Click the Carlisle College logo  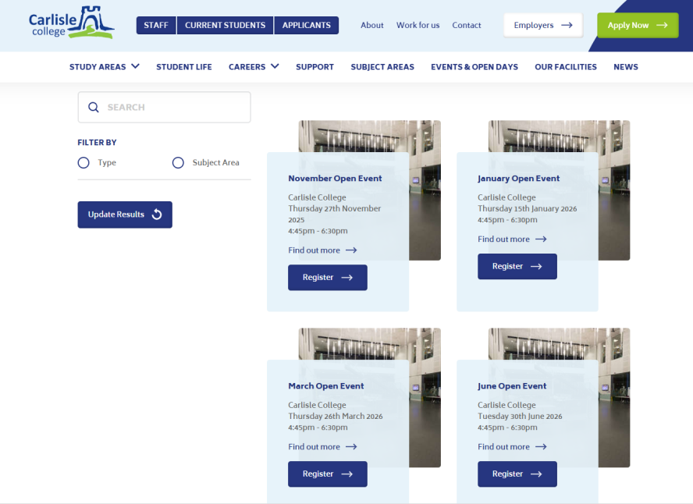click(71, 23)
